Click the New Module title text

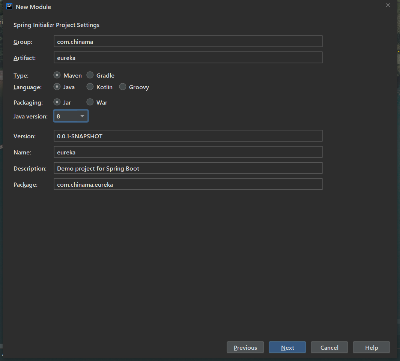coord(33,7)
